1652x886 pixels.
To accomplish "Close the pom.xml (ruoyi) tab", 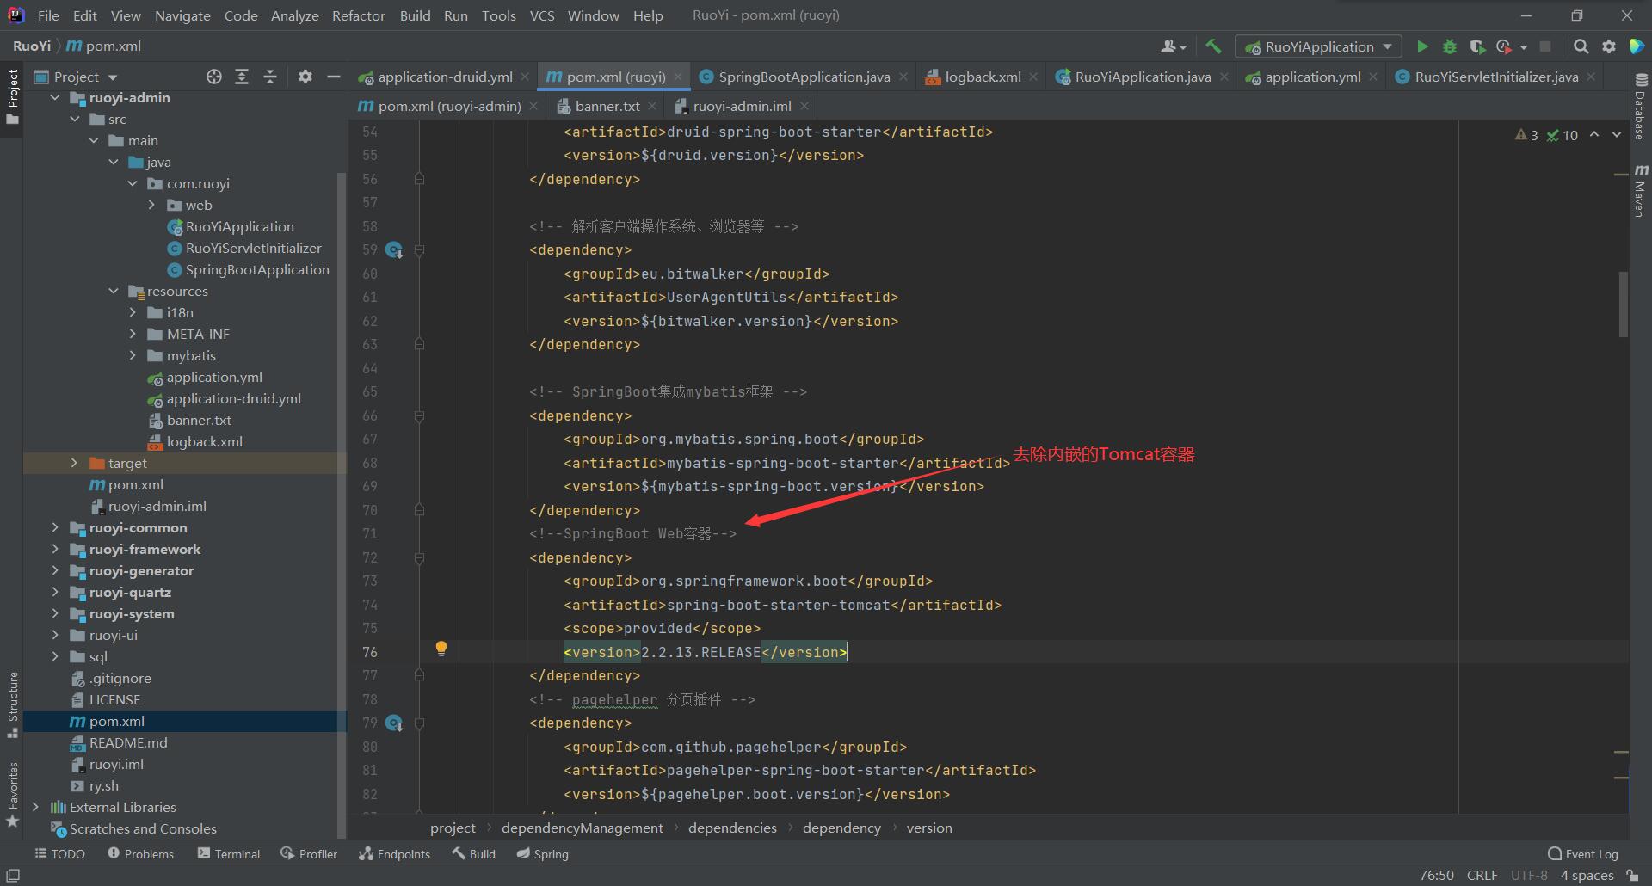I will pos(678,77).
